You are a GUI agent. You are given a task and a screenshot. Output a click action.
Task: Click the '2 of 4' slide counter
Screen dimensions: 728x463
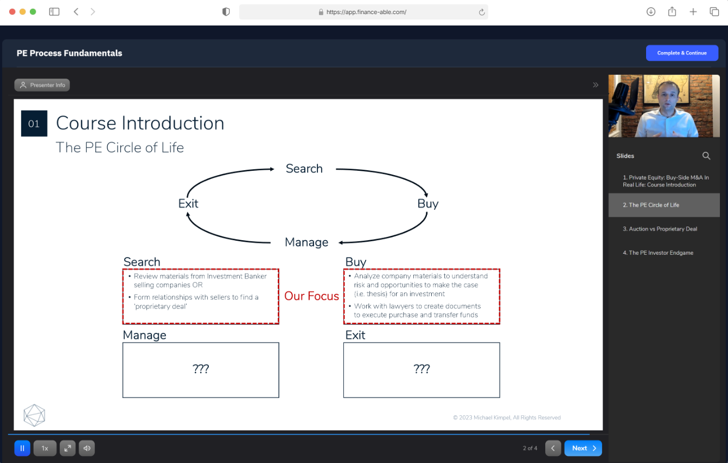point(530,448)
